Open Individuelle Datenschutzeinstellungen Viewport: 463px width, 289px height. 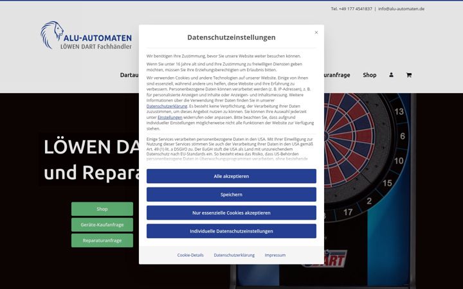coord(232,231)
